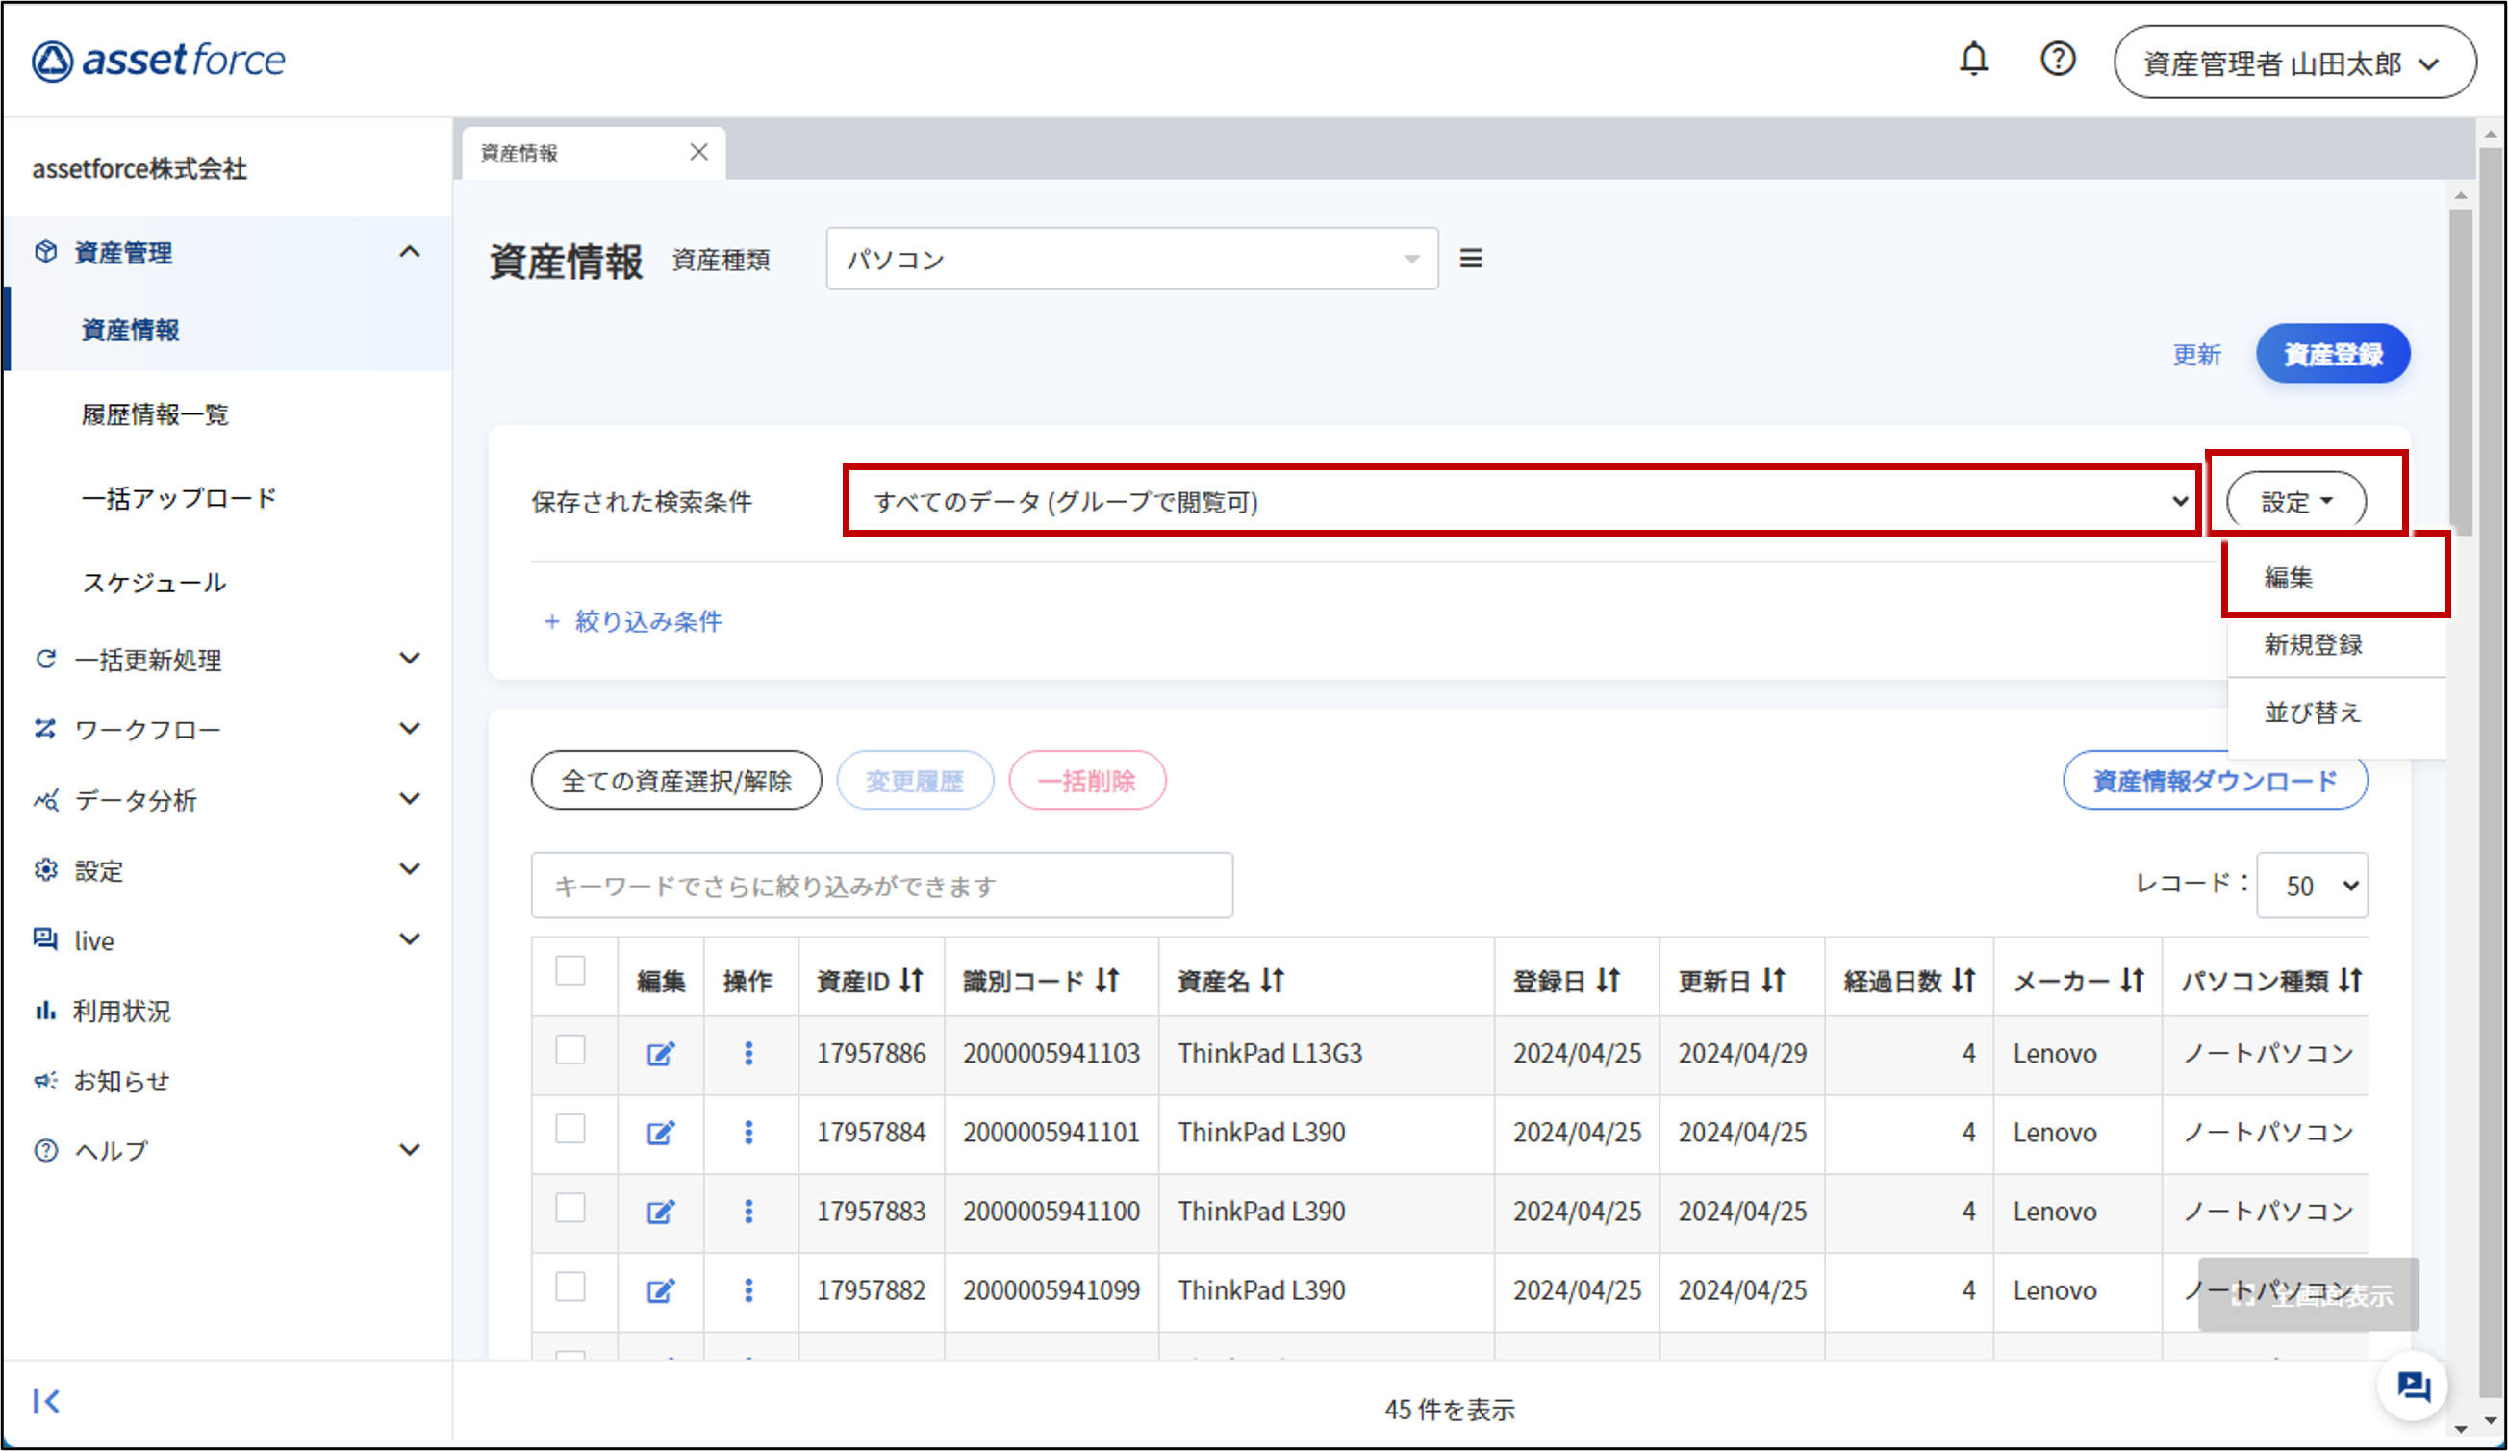2508x1451 pixels.
Task: Click the assetforce logo
Action: click(158, 61)
